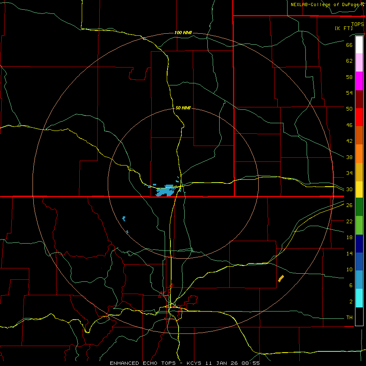Select the "38" legend value

(x=349, y=157)
